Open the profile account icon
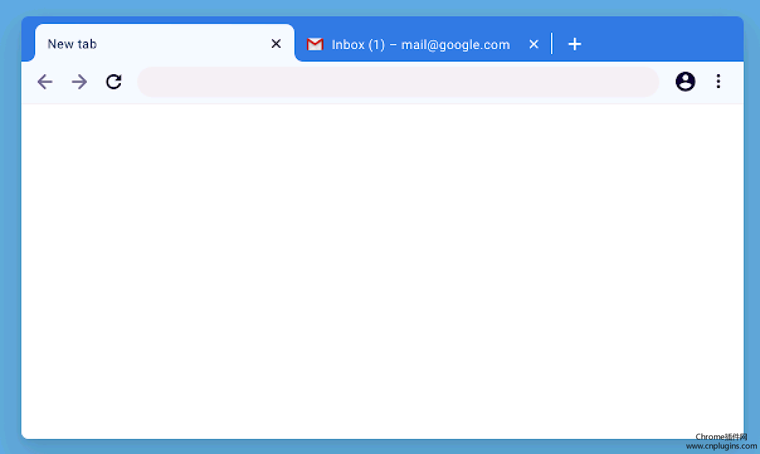760x454 pixels. (685, 82)
